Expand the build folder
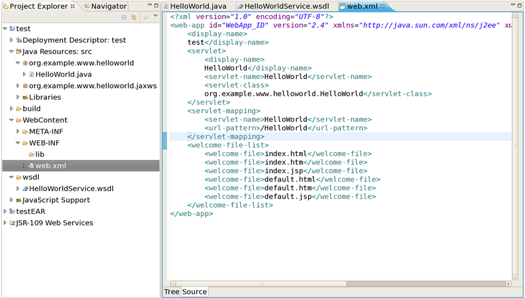The width and height of the screenshot is (525, 298). (x=11, y=109)
